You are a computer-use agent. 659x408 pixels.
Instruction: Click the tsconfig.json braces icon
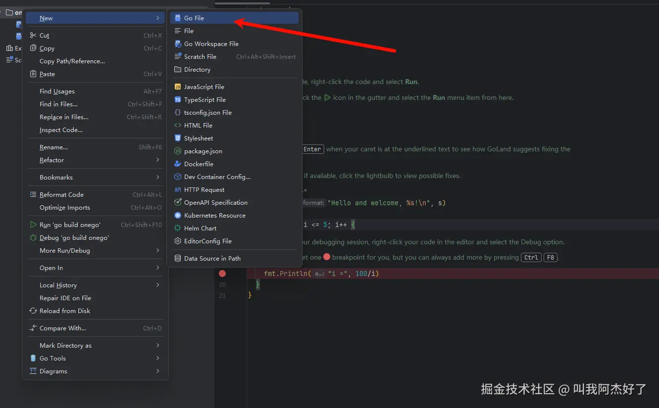(178, 112)
